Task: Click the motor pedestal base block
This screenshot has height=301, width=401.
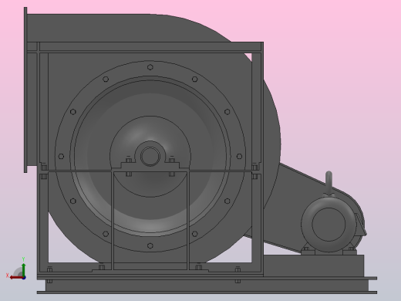Action: [314, 265]
